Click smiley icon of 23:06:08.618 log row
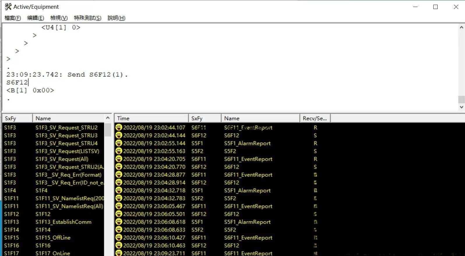 (x=119, y=222)
